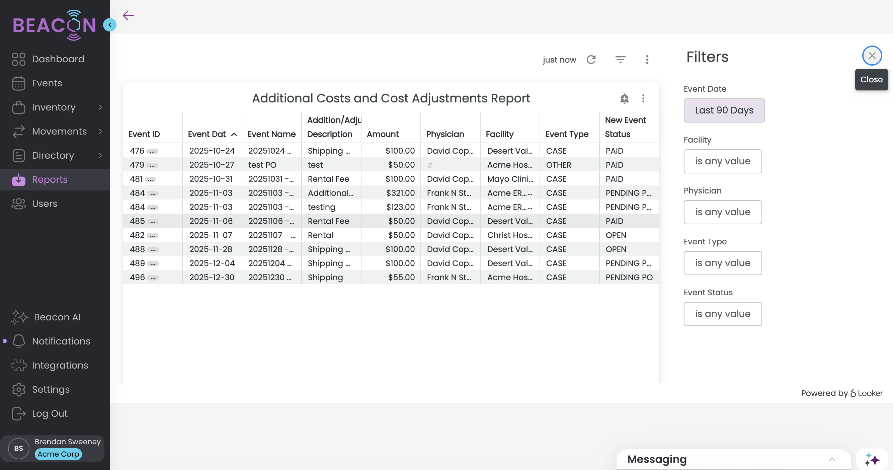
Task: Open the Event Status filter dropdown
Action: tap(722, 314)
